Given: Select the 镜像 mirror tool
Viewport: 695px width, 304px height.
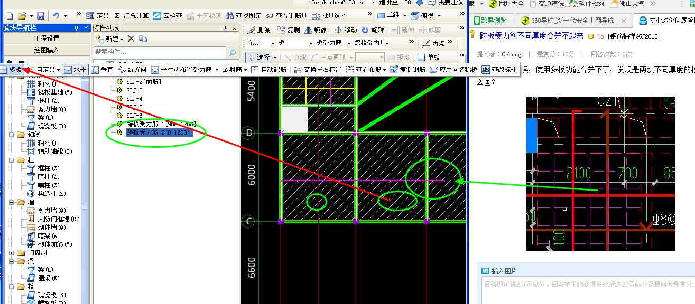Looking at the screenshot, I should pos(316,30).
